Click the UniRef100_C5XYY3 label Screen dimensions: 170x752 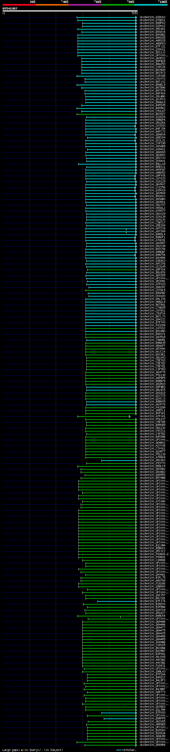[x=152, y=79]
